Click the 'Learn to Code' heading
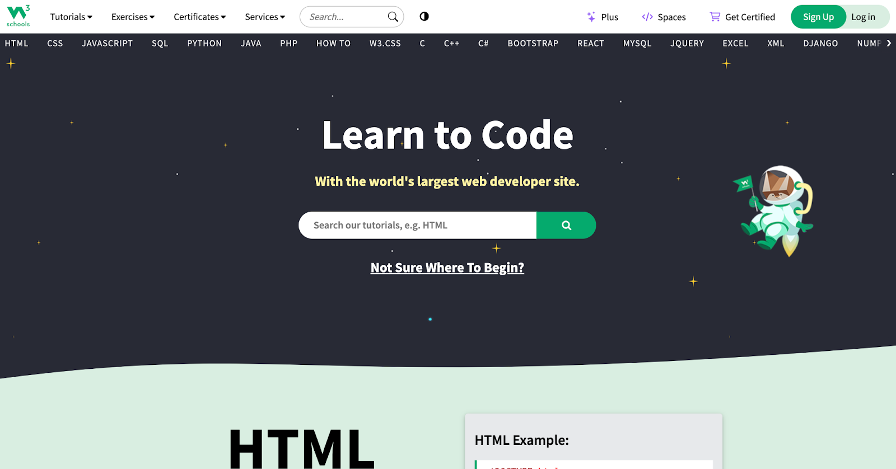Image resolution: width=896 pixels, height=469 pixels. click(x=447, y=135)
